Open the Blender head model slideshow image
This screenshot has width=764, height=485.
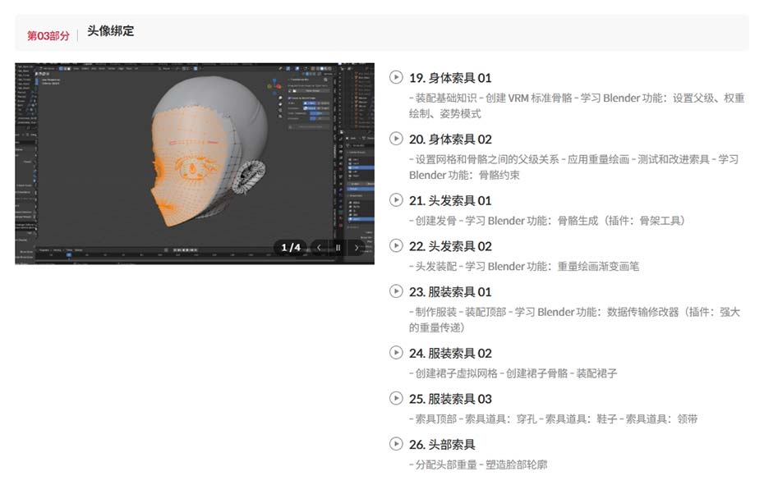195,163
